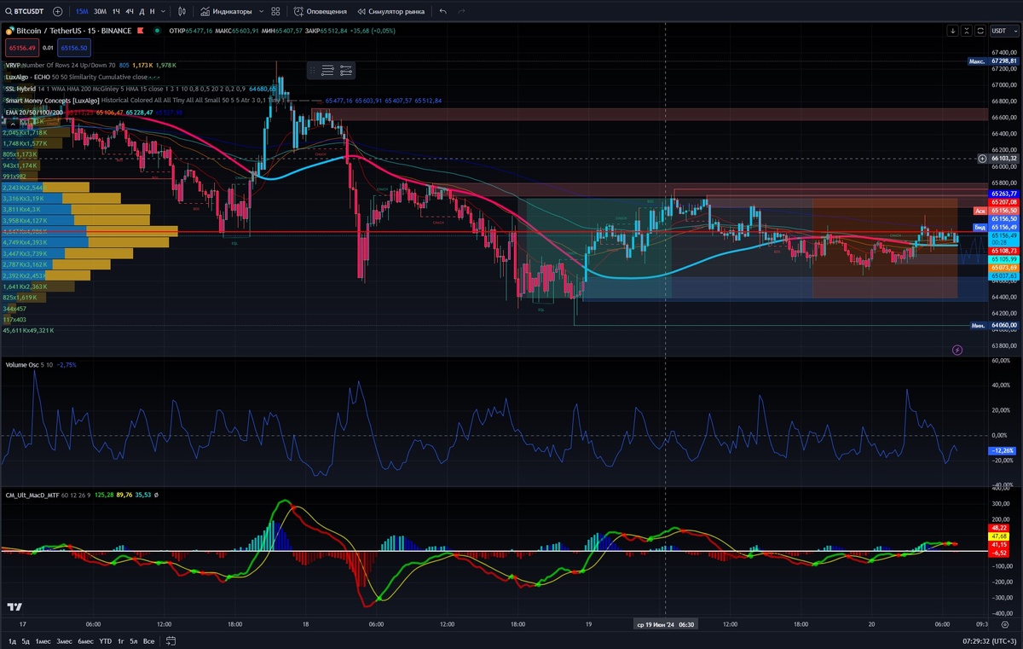Click the collapse pane arrows button
Viewport: 1023px width, 649px height.
coord(968,31)
